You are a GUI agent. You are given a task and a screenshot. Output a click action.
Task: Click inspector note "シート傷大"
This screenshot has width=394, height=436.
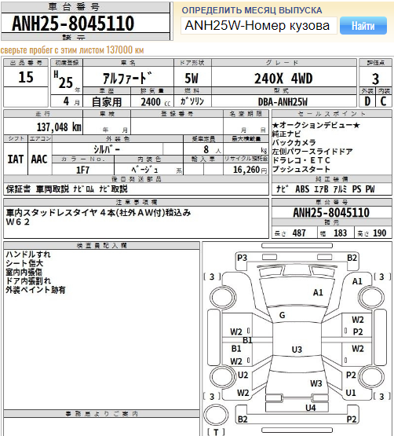pos(24,263)
